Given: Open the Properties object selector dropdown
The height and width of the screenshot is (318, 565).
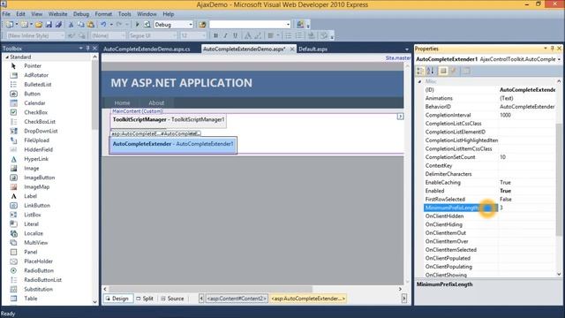Looking at the screenshot, I should point(559,59).
